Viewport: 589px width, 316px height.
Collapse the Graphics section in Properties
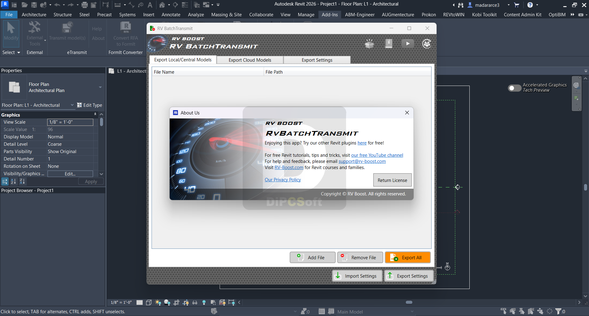coord(95,114)
